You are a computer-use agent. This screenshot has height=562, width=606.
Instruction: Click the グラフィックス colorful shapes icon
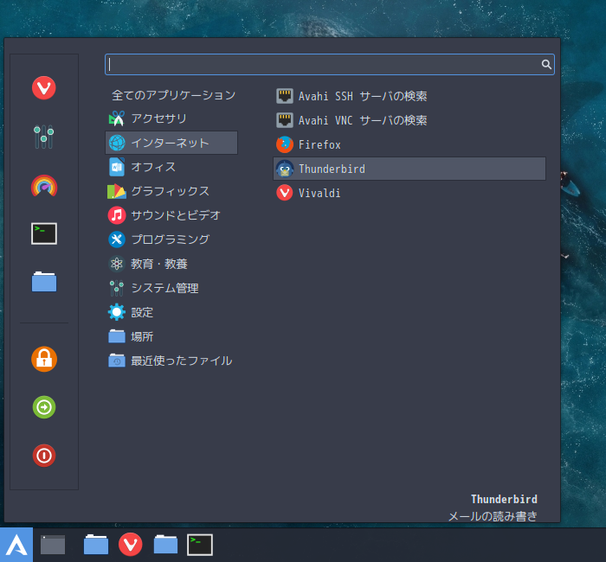click(x=117, y=191)
